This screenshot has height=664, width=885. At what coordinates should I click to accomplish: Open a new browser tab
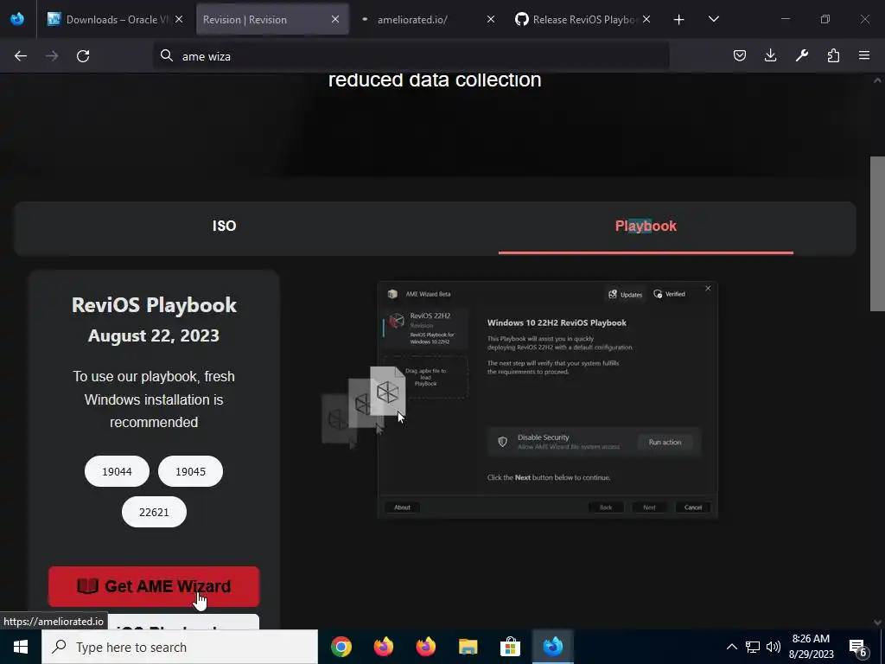pos(679,20)
